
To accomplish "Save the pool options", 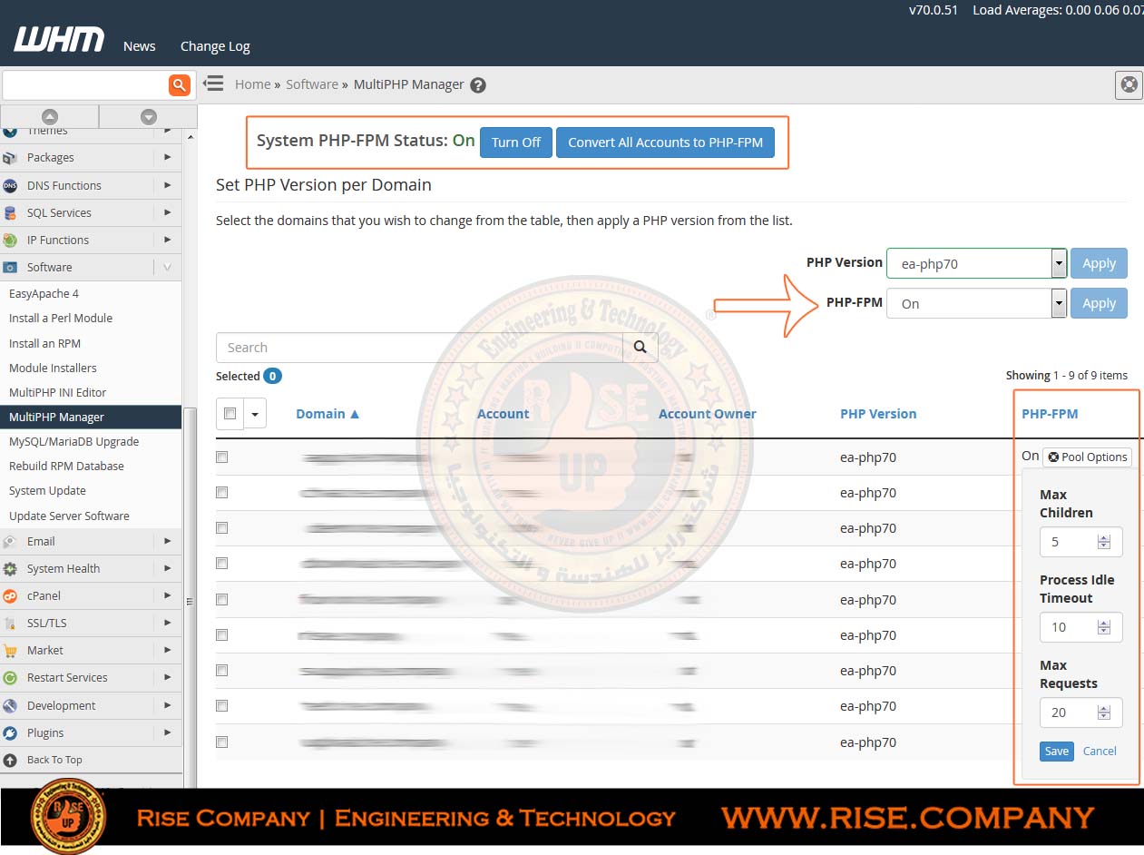I will click(x=1056, y=751).
